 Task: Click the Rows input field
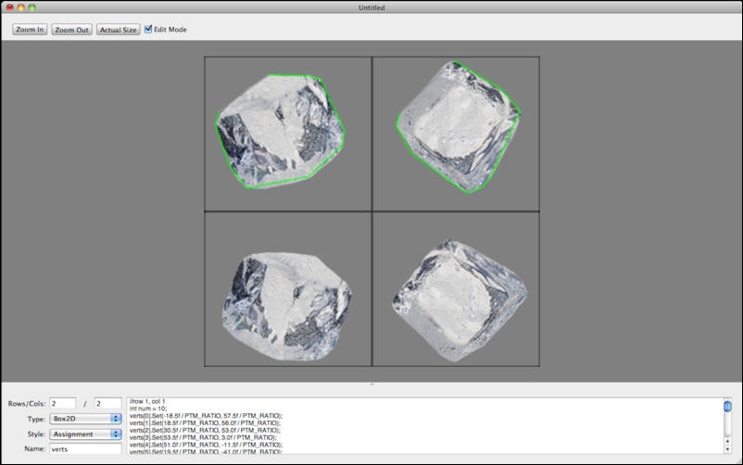tap(63, 404)
